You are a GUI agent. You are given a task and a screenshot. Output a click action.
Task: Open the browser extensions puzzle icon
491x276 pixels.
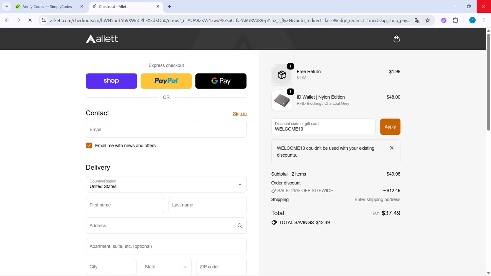(455, 20)
